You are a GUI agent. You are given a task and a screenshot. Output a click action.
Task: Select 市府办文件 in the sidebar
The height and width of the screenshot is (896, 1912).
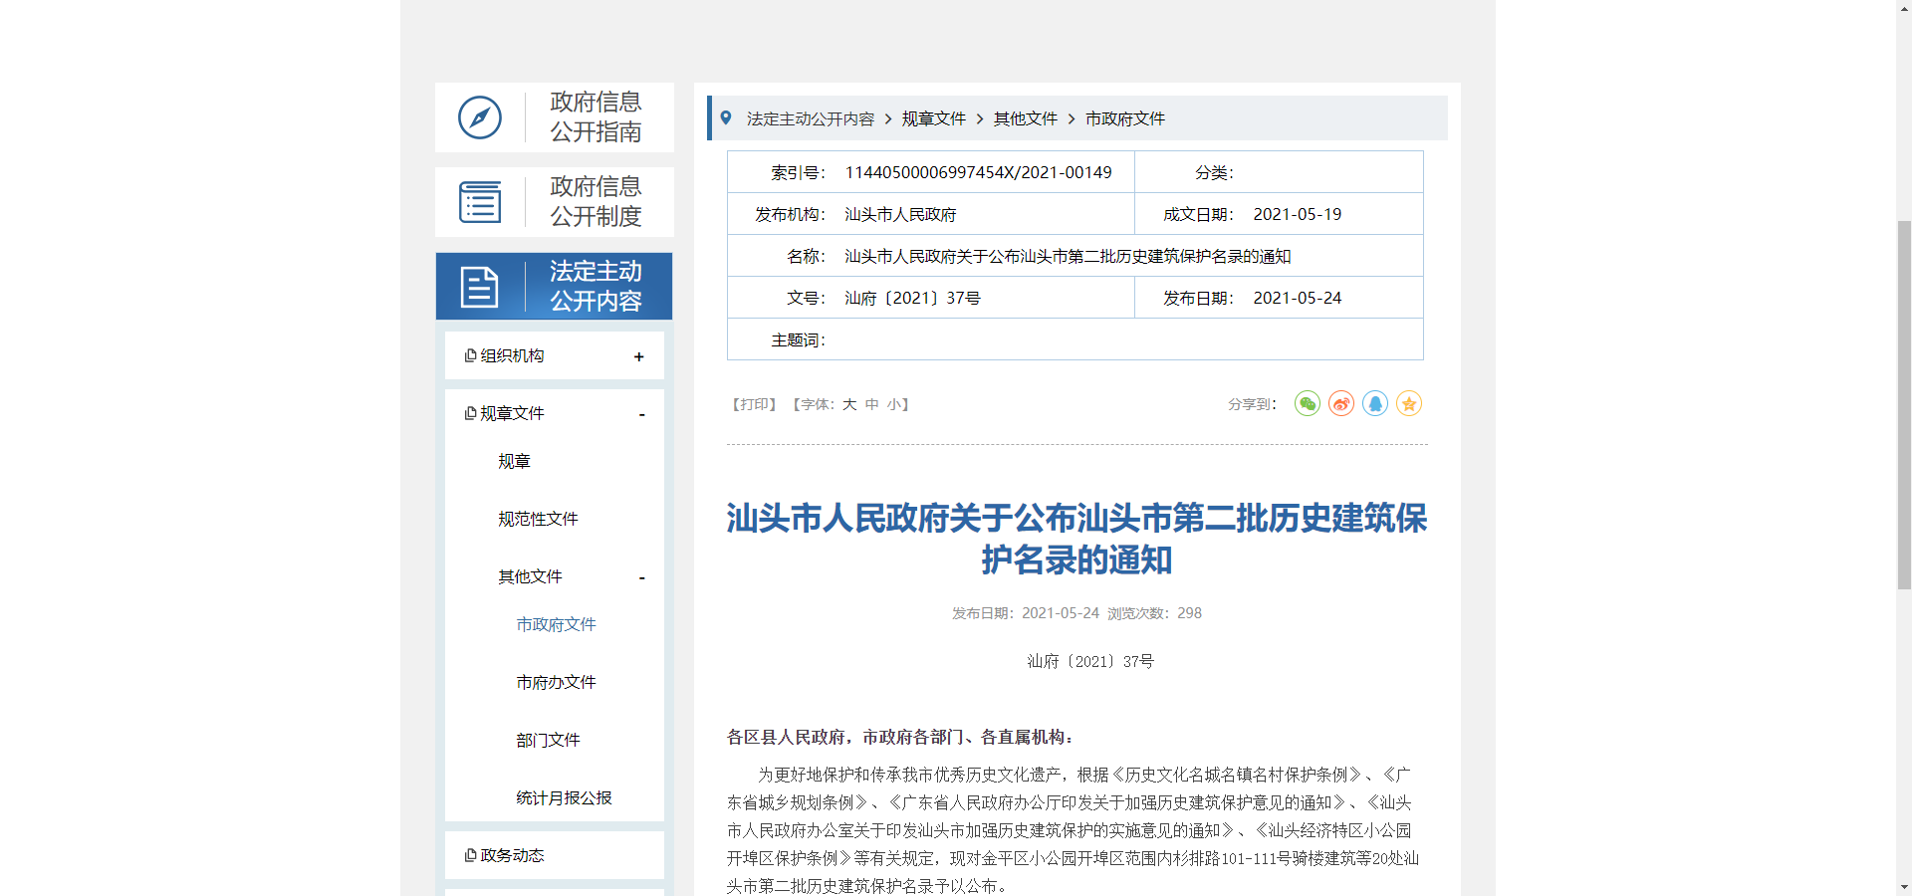[x=556, y=682]
